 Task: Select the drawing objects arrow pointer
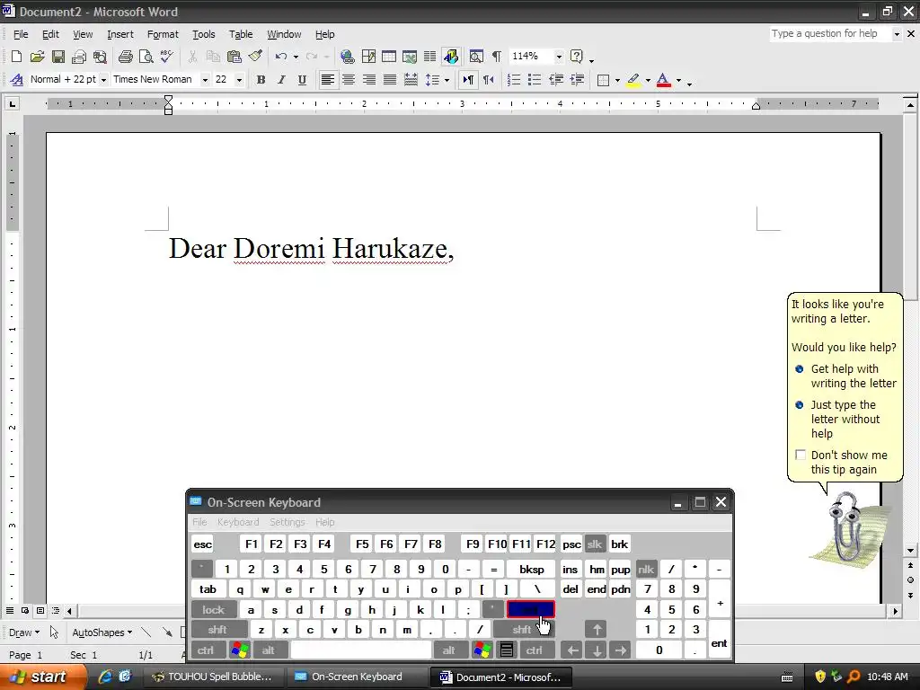pos(54,632)
